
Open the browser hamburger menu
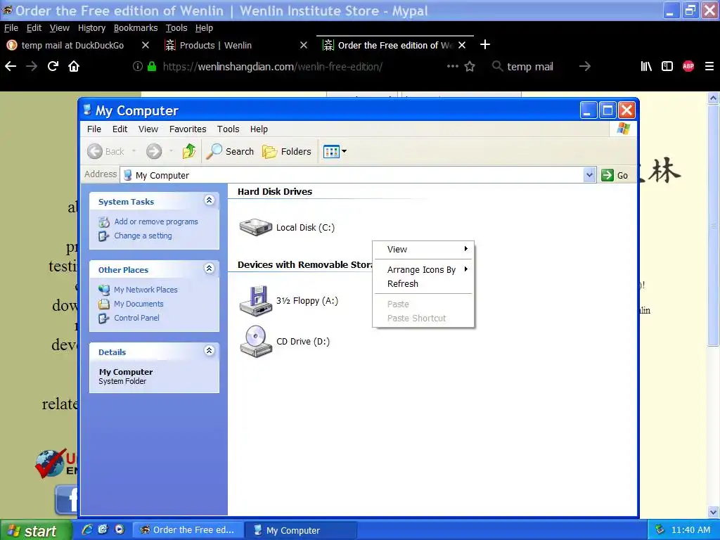pos(709,66)
